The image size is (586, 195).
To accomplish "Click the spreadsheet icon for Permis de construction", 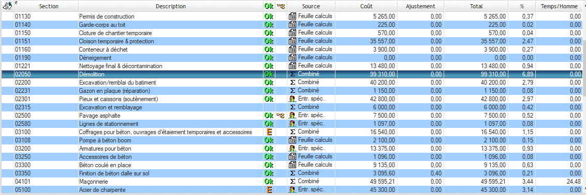I will (x=292, y=17).
